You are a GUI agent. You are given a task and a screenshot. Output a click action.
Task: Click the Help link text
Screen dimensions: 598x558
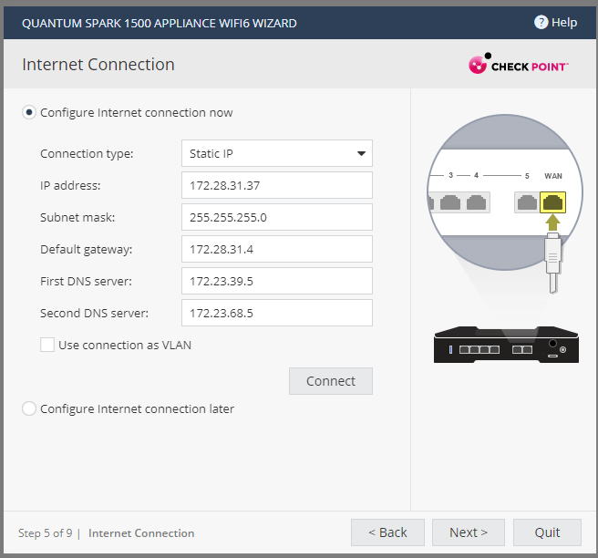pos(564,23)
